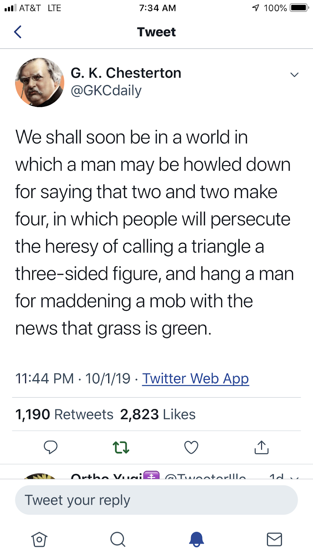This screenshot has width=313, height=558.
Task: Tap the share tweet icon
Action: click(x=262, y=447)
